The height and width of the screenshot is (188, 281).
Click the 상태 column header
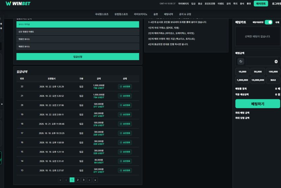tap(125, 79)
